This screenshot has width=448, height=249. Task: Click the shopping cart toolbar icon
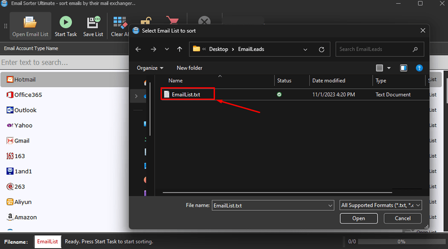tap(172, 20)
